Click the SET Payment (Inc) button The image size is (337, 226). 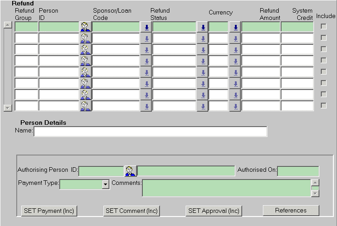tap(49, 211)
